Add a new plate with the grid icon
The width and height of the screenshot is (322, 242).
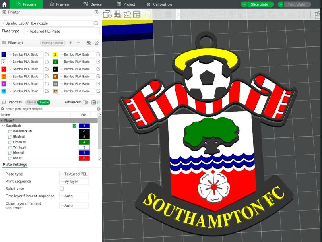117,14
